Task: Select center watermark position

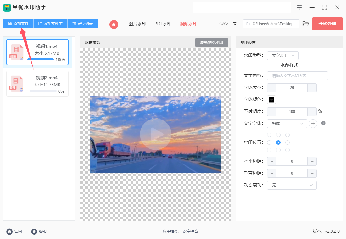Action: pos(278,142)
